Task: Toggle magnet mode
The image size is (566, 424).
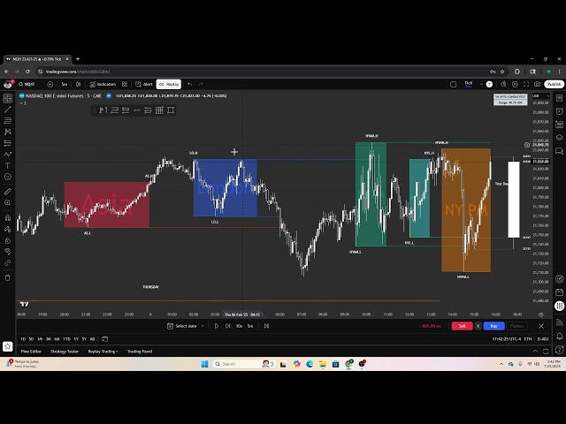Action: pos(8,217)
